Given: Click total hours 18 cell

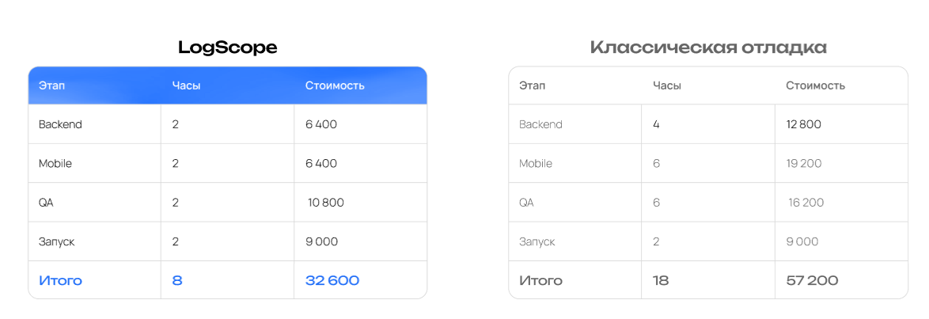Looking at the screenshot, I should [660, 280].
